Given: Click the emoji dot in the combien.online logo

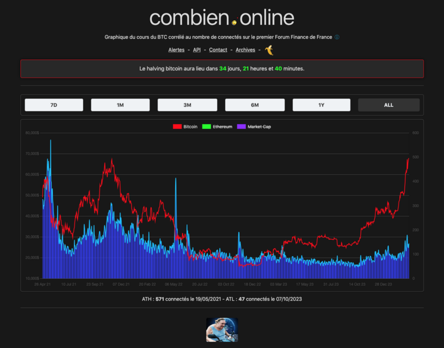Looking at the screenshot, I should click(234, 22).
